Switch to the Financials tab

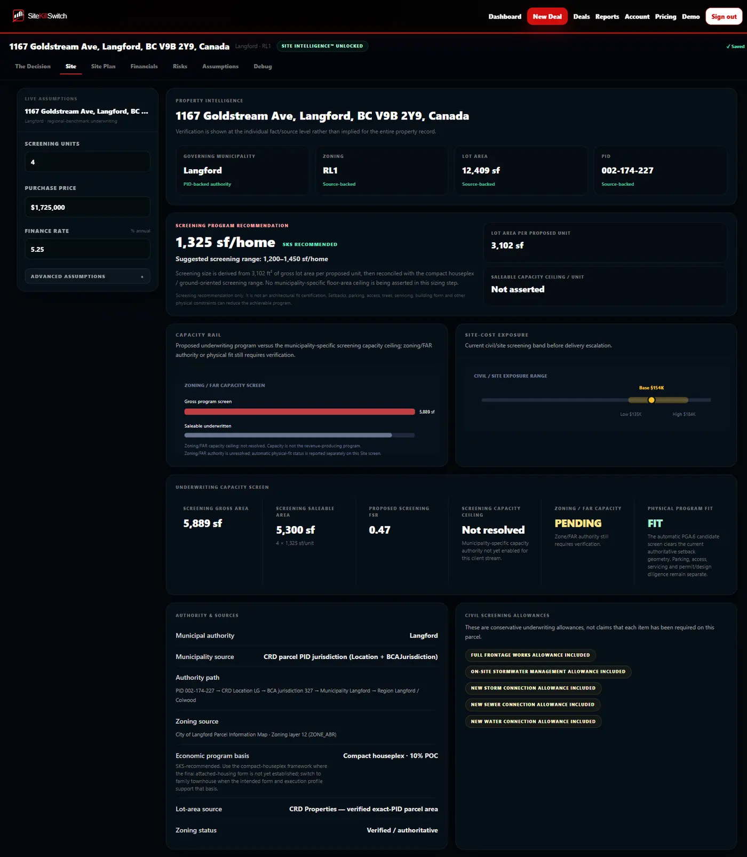(x=144, y=66)
